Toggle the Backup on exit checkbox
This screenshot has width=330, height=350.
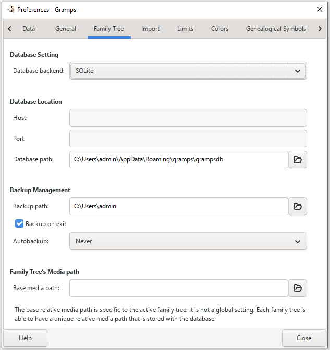[20, 224]
